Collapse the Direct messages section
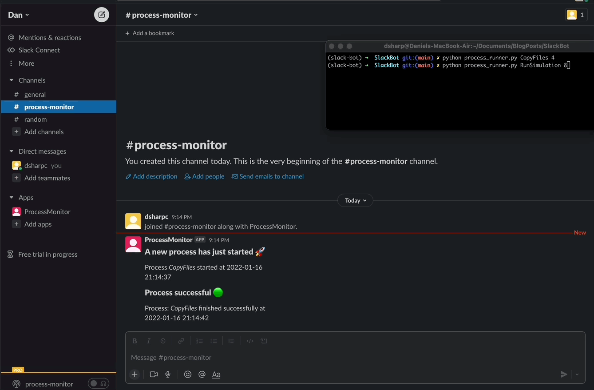This screenshot has height=390, width=594. pos(12,151)
